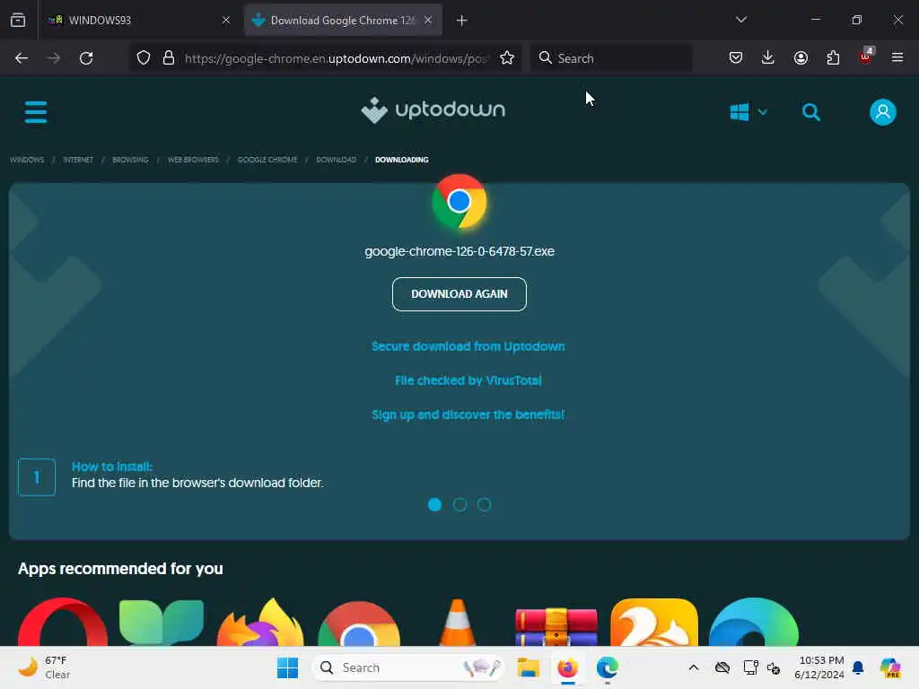Open the extensions puzzle icon

pos(833,57)
